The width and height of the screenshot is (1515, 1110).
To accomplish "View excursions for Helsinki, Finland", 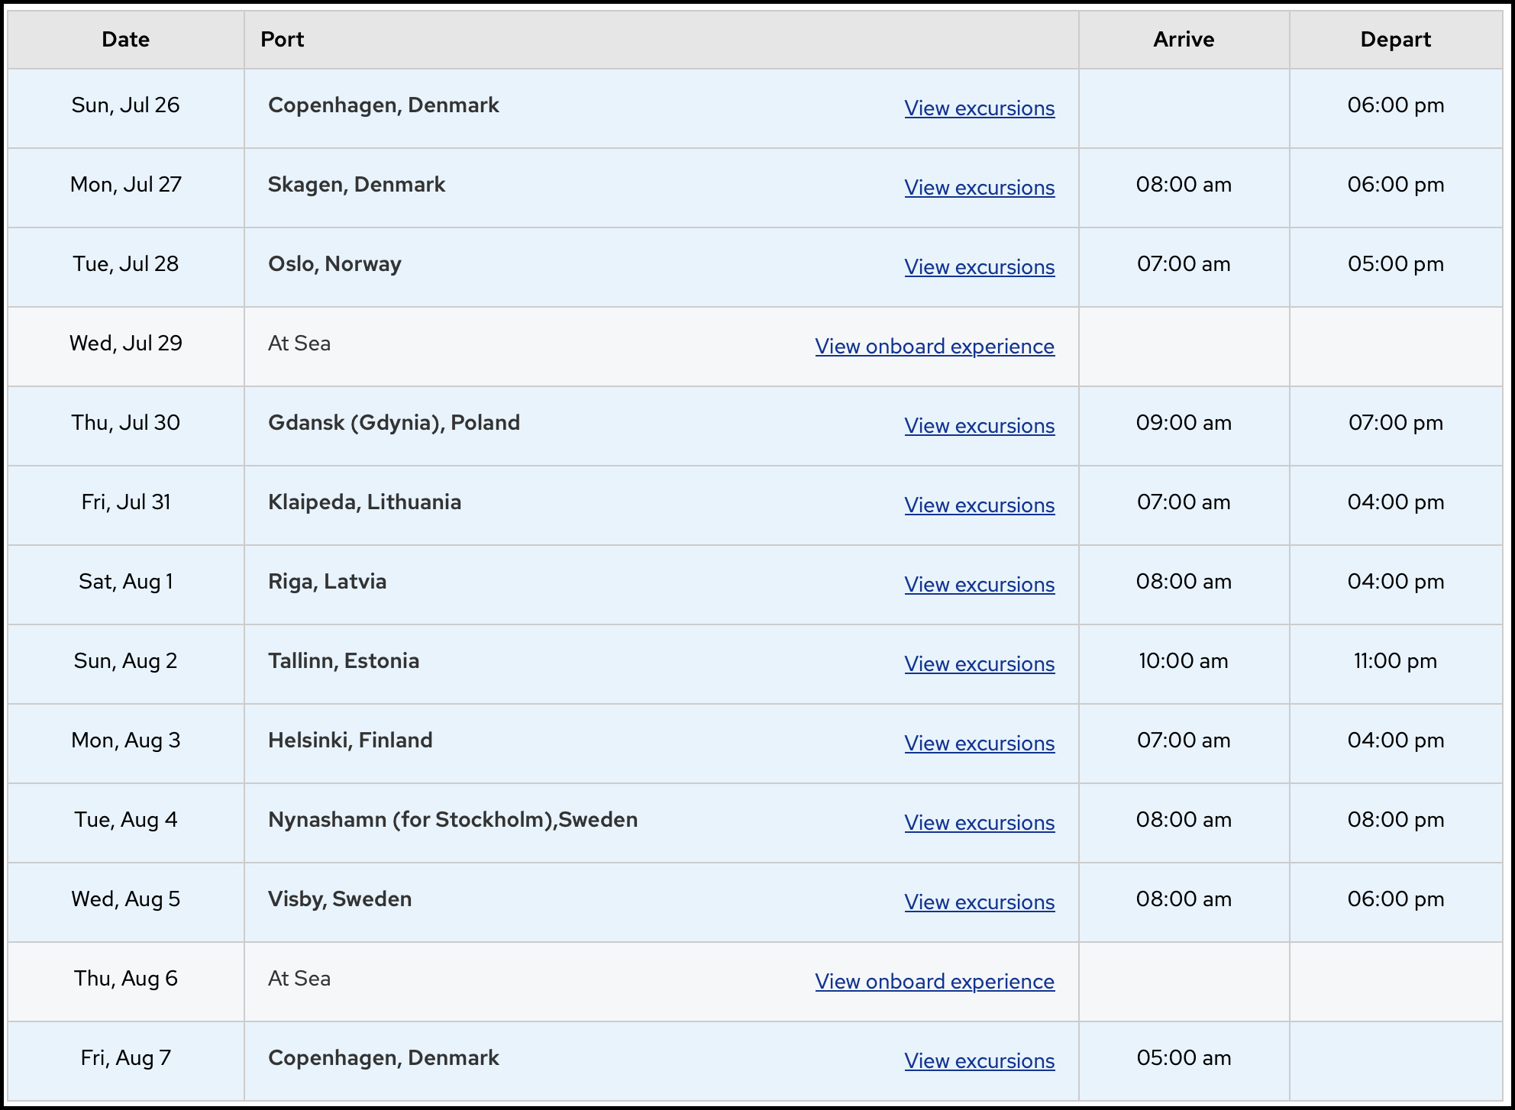I will (979, 744).
